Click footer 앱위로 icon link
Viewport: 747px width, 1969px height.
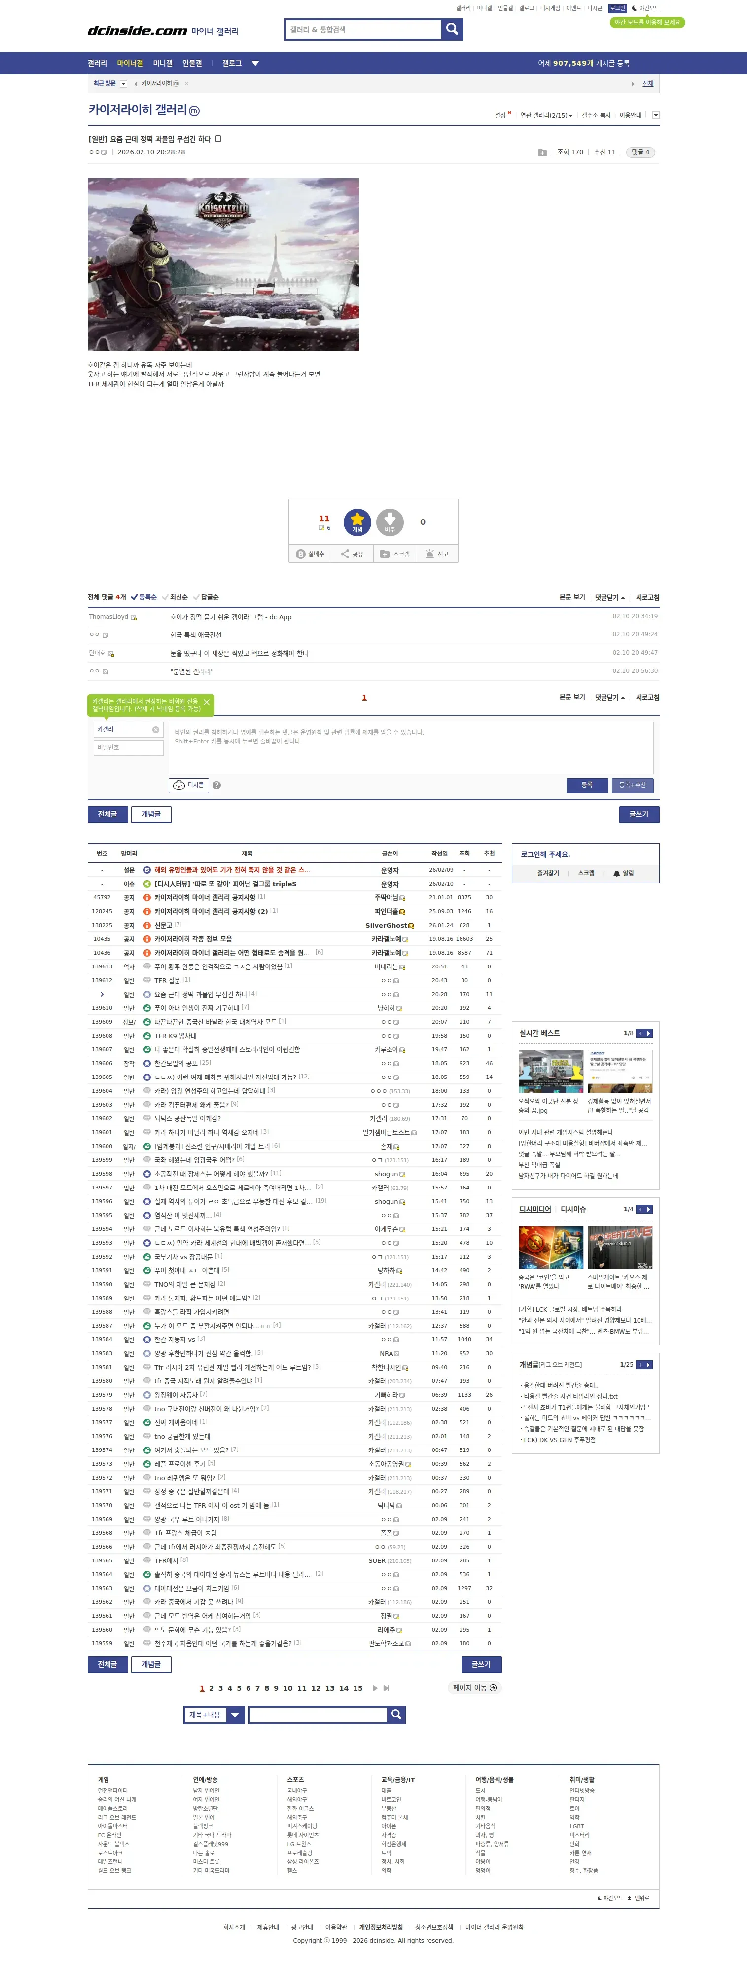[x=639, y=1898]
